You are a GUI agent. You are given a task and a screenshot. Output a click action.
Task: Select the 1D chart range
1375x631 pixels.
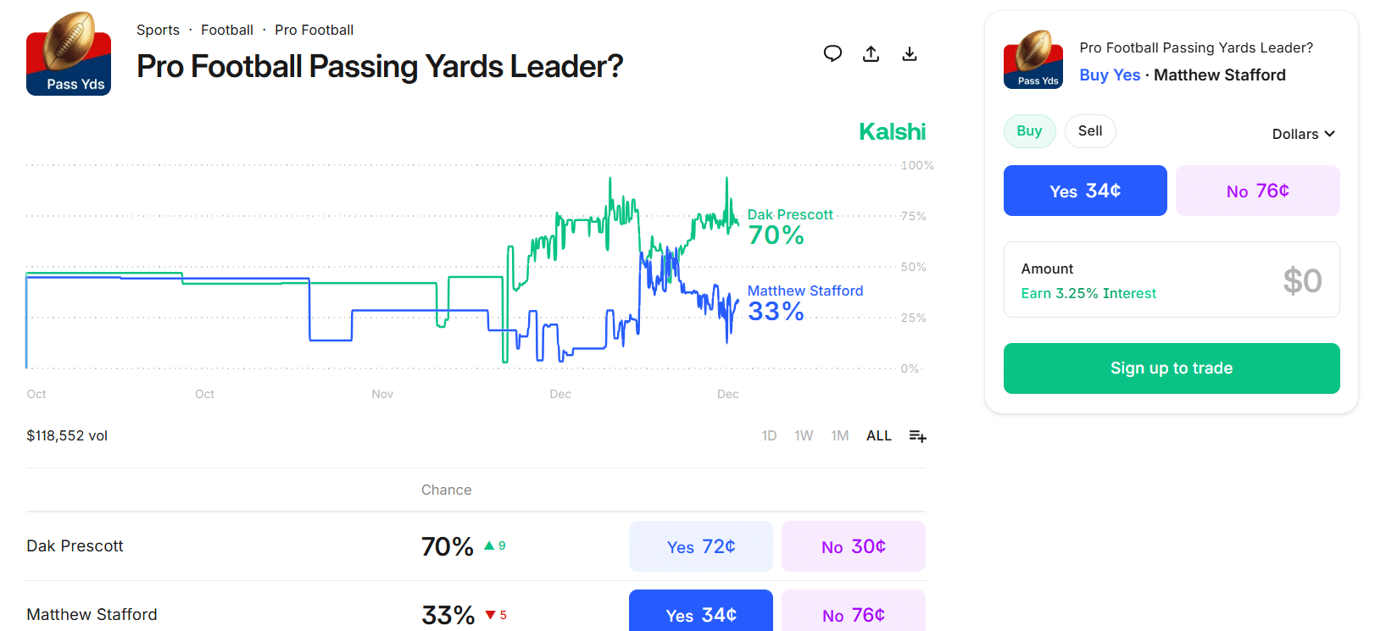pyautogui.click(x=769, y=436)
